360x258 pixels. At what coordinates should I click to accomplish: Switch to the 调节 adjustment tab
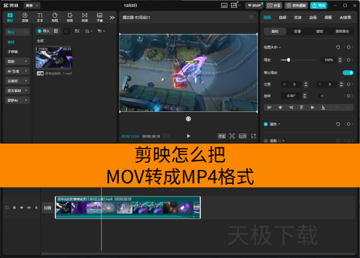(x=328, y=17)
